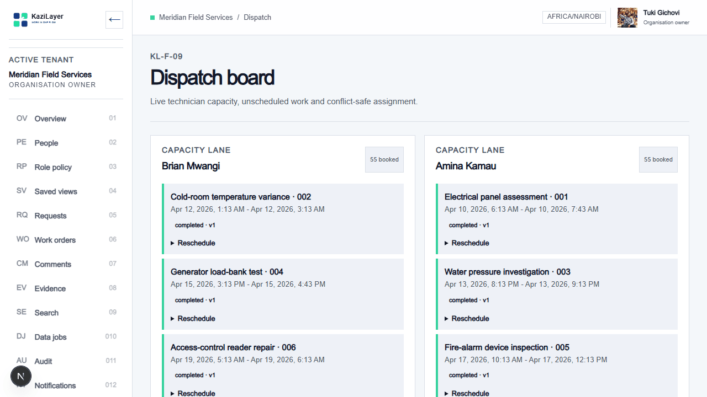
Task: Click the Apr 10, 2026 time range text
Action: (521, 210)
